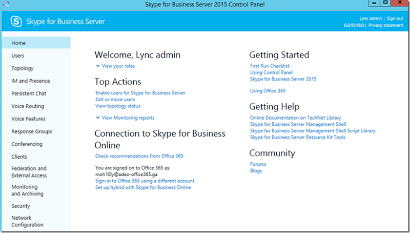This screenshot has height=233, width=410.
Task: Select Home in the sidebar
Action: pyautogui.click(x=36, y=43)
